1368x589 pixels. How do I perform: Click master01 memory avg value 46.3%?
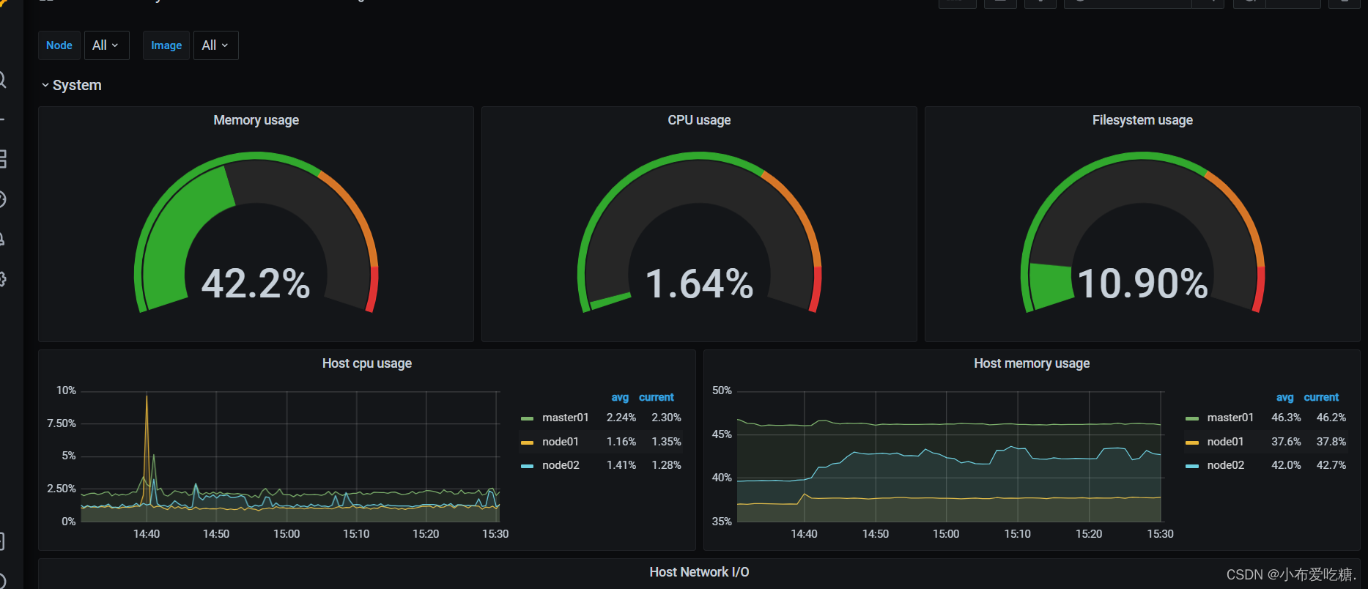tap(1286, 418)
